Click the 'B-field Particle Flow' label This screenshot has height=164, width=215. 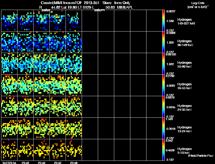pos(201,156)
